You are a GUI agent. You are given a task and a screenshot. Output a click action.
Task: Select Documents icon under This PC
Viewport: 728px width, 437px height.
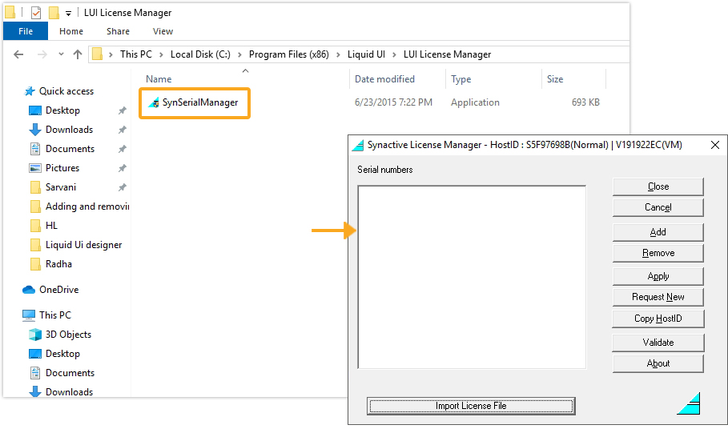pos(35,373)
